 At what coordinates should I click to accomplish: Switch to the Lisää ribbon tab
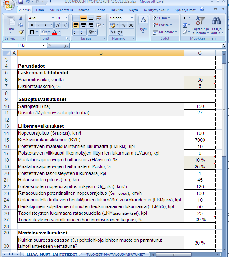pyautogui.click(x=40, y=10)
